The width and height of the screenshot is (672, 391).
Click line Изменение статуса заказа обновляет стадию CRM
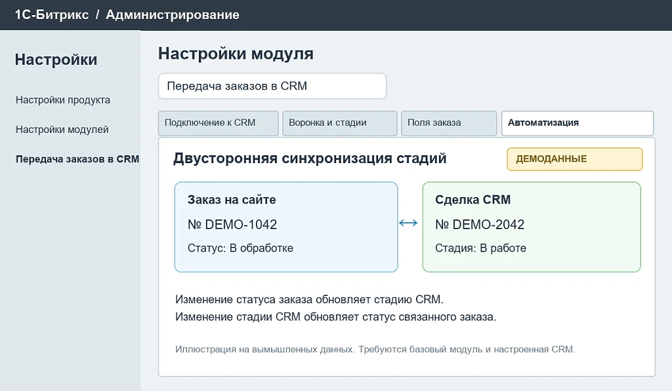tap(310, 299)
